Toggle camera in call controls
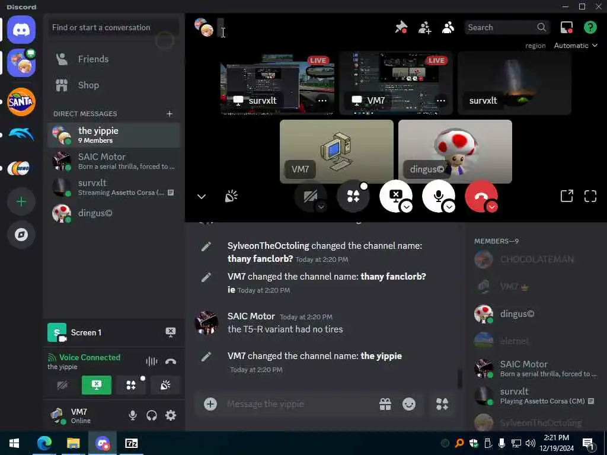 pyautogui.click(x=310, y=196)
